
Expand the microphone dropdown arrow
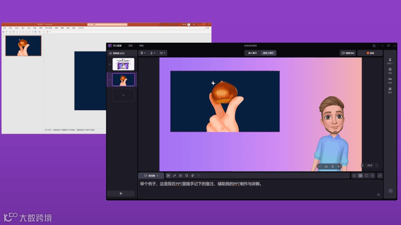coord(155,53)
